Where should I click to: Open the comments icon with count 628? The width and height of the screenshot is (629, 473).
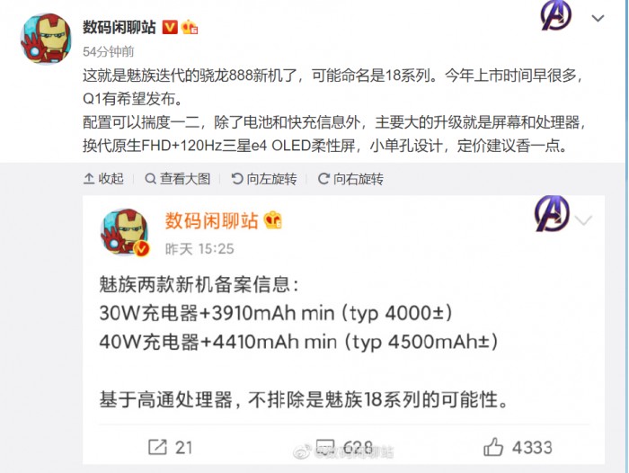tap(344, 447)
